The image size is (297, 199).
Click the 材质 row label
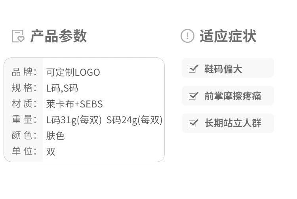click(24, 104)
